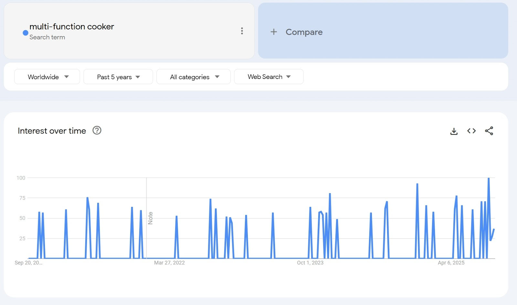Click the peak reaching 100 on the chart
Viewport: 517px width, 305px height.
489,178
